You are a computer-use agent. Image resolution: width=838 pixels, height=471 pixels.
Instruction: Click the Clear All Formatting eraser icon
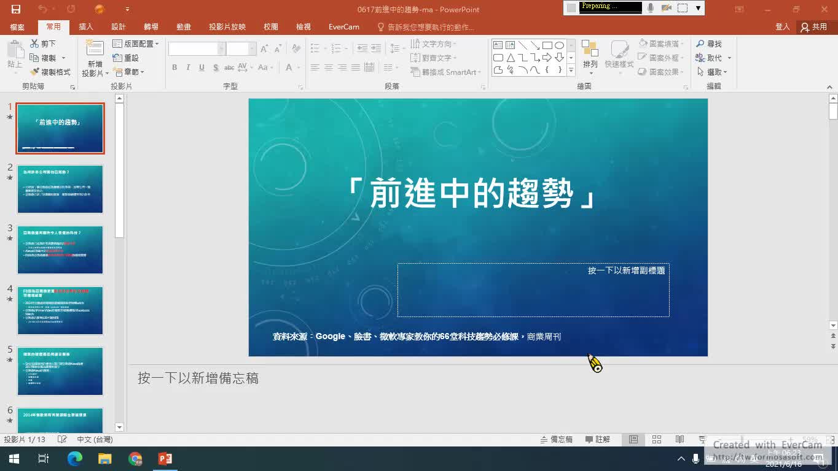(296, 49)
